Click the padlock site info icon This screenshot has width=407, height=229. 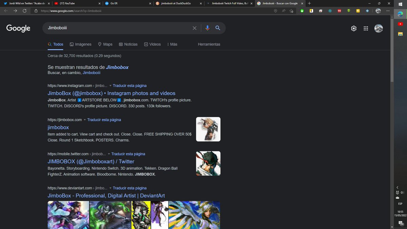36,11
